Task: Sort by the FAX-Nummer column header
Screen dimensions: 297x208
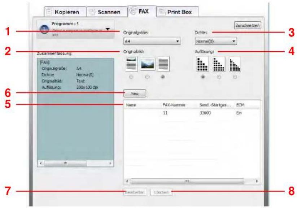Action: point(174,105)
